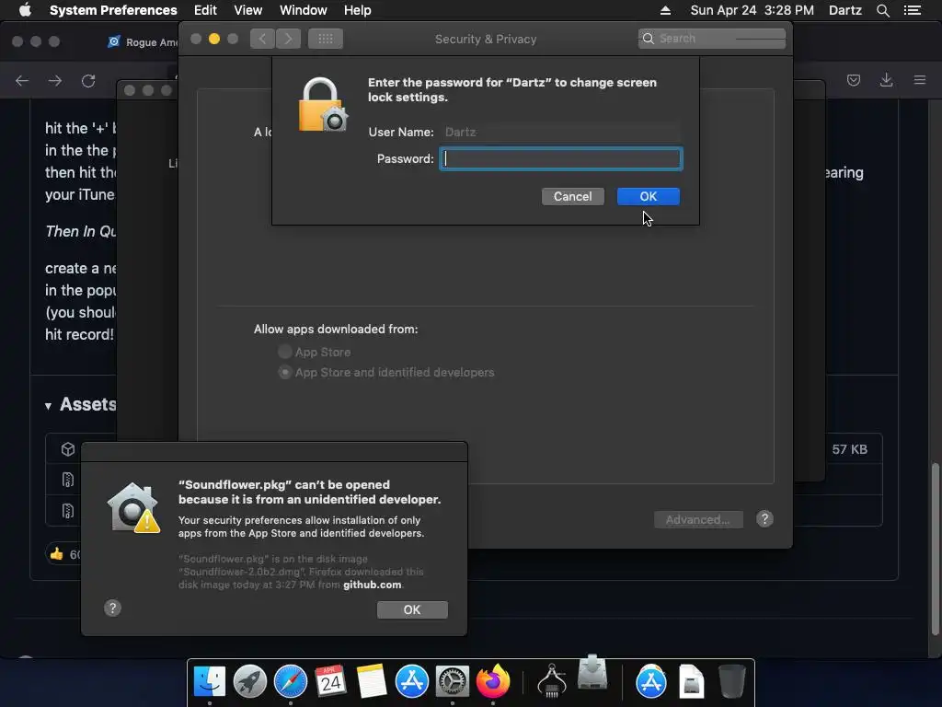
Task: Click the package asset icon in Assets list
Action: (x=68, y=449)
